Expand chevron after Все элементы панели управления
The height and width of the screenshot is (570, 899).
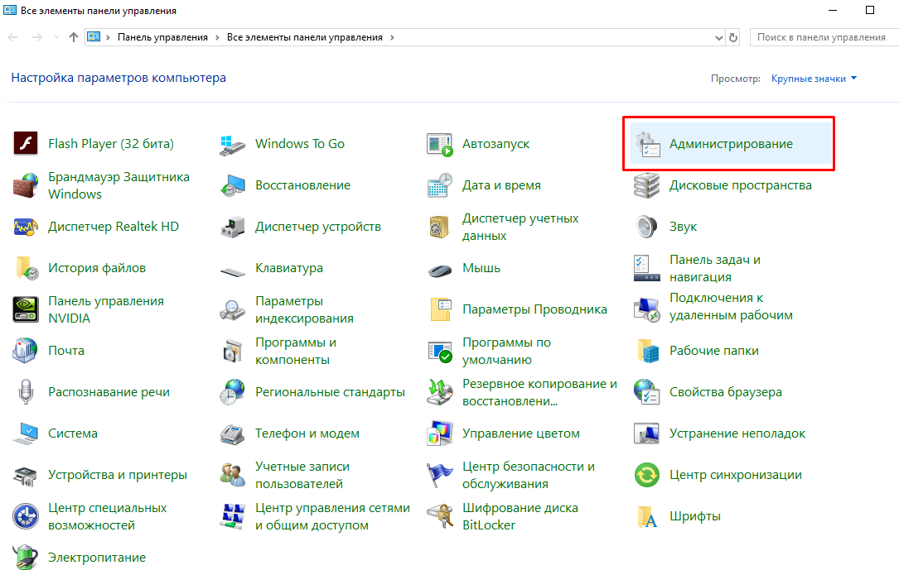click(392, 38)
